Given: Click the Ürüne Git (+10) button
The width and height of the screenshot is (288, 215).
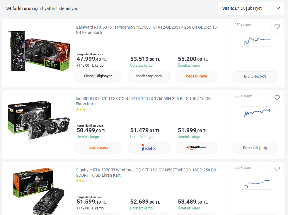Looking at the screenshot, I should 255,148.
